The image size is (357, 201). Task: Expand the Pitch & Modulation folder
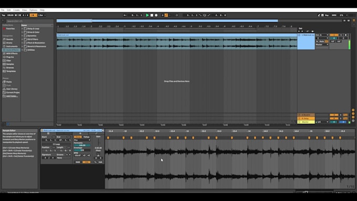22,43
